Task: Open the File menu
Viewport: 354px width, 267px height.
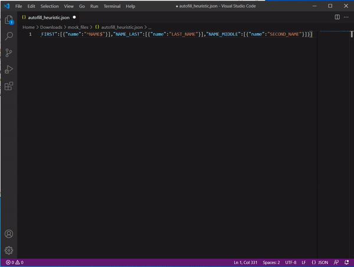Action: click(18, 6)
